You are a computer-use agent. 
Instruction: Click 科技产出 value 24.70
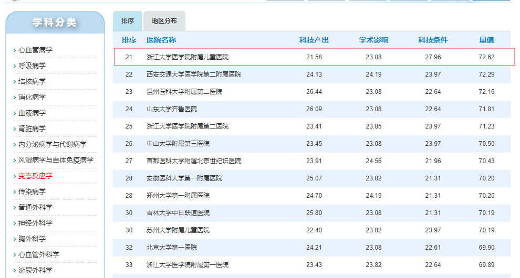click(314, 196)
